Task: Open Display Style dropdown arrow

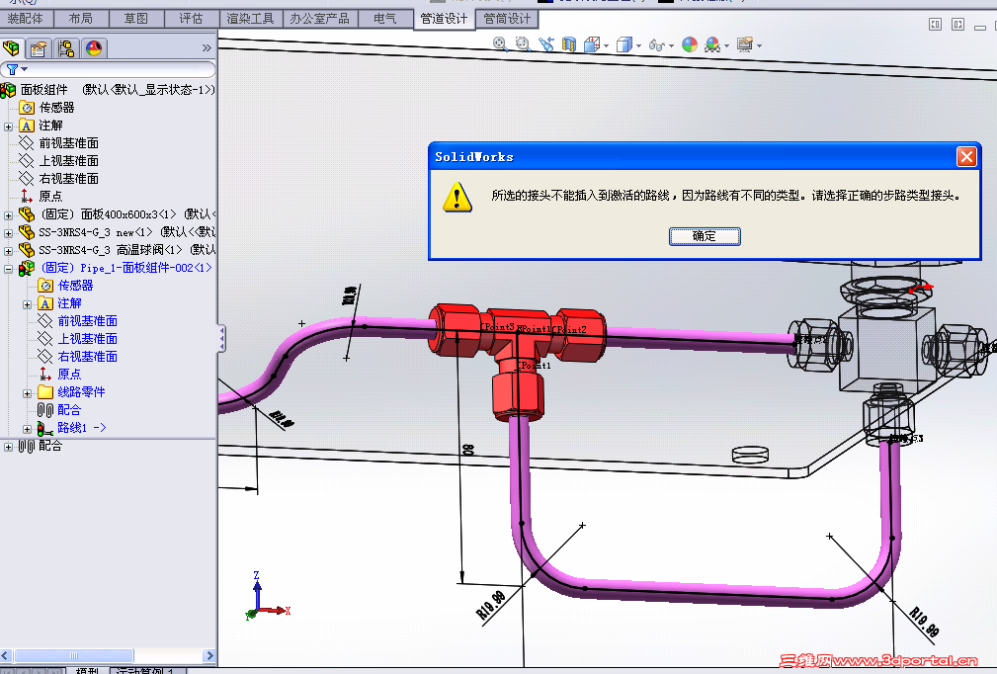Action: 638,45
